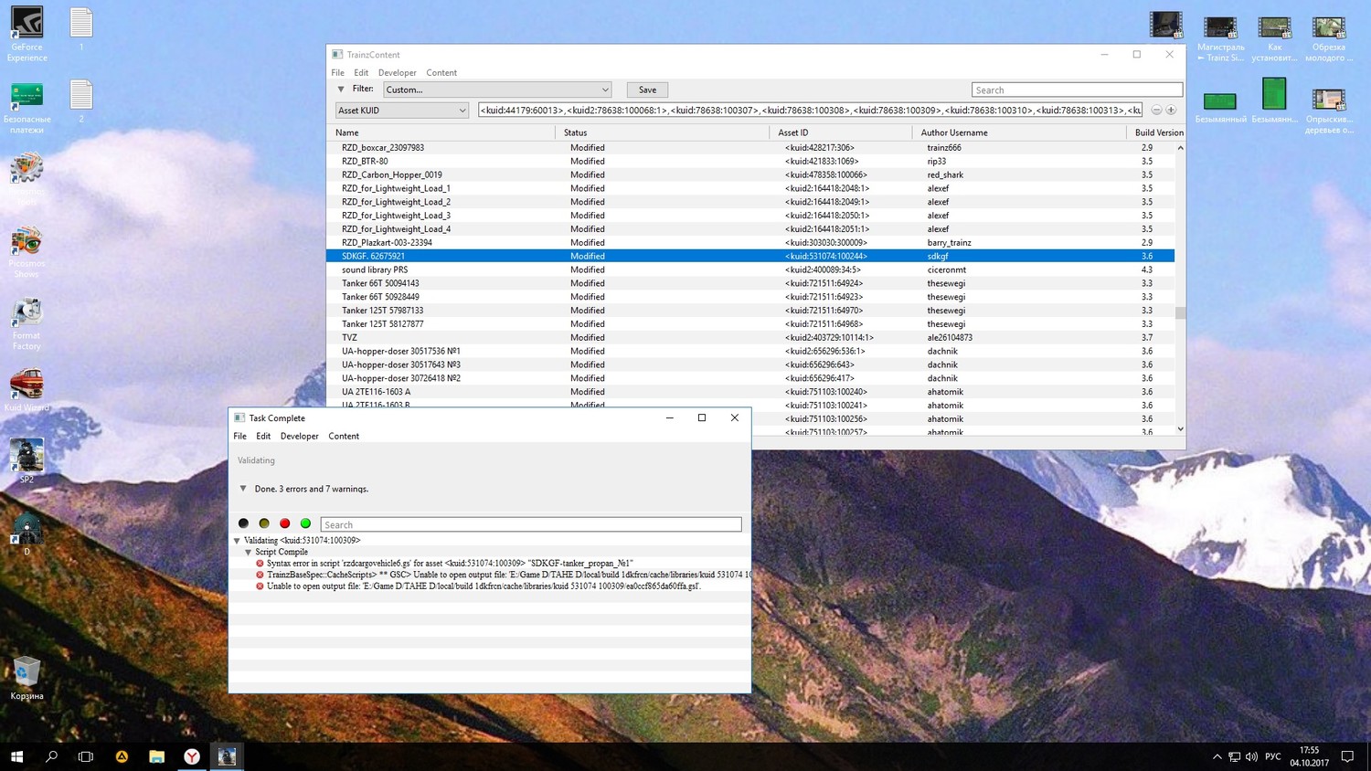Open the Обрезка молодого video file
The width and height of the screenshot is (1371, 771).
pyautogui.click(x=1328, y=39)
